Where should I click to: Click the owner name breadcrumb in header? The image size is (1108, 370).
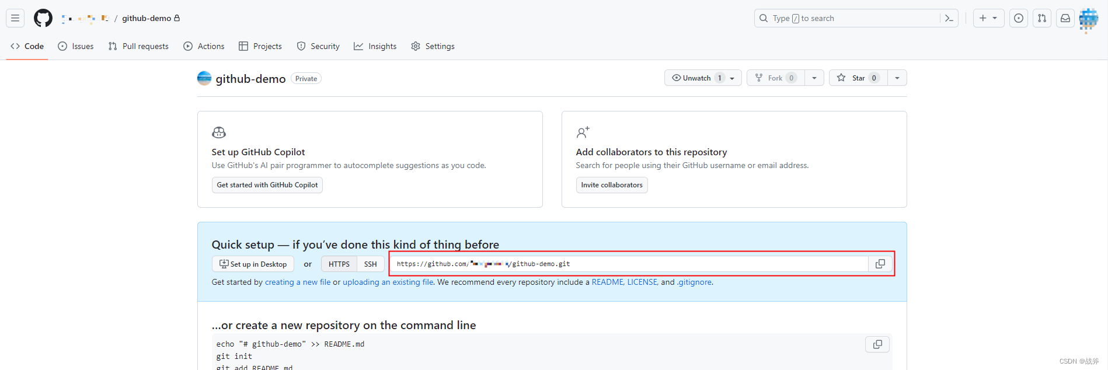tap(85, 18)
